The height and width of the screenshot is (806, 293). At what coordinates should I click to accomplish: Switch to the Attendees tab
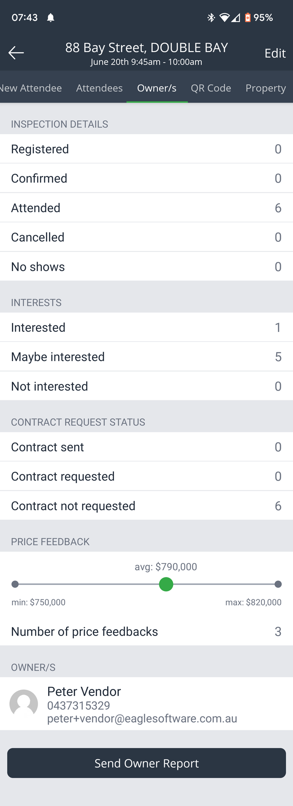tap(99, 88)
